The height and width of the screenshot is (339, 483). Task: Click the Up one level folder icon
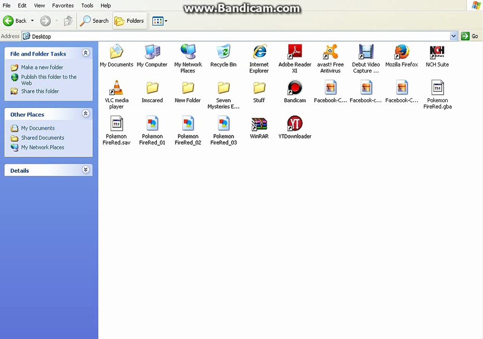(x=68, y=21)
